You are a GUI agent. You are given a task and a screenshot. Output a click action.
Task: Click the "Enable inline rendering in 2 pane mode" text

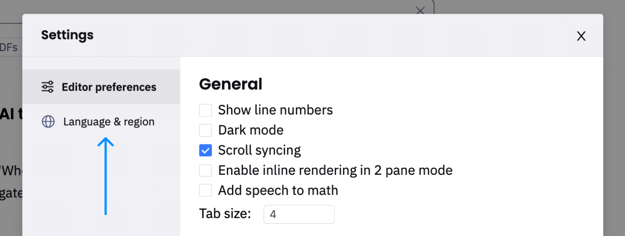[335, 170]
